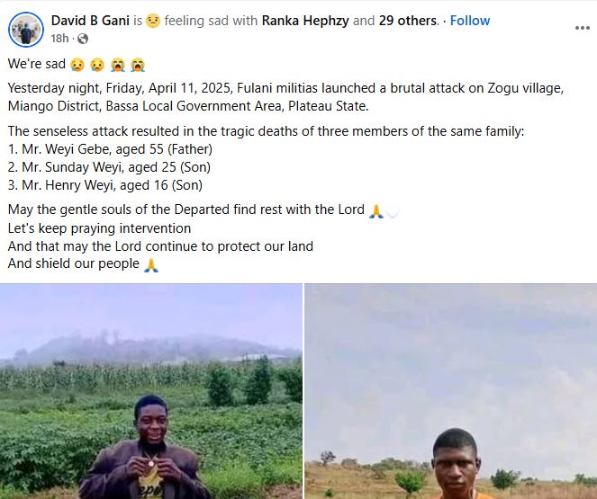Follow David B Gani
Image resolution: width=597 pixels, height=499 pixels.
pyautogui.click(x=470, y=21)
